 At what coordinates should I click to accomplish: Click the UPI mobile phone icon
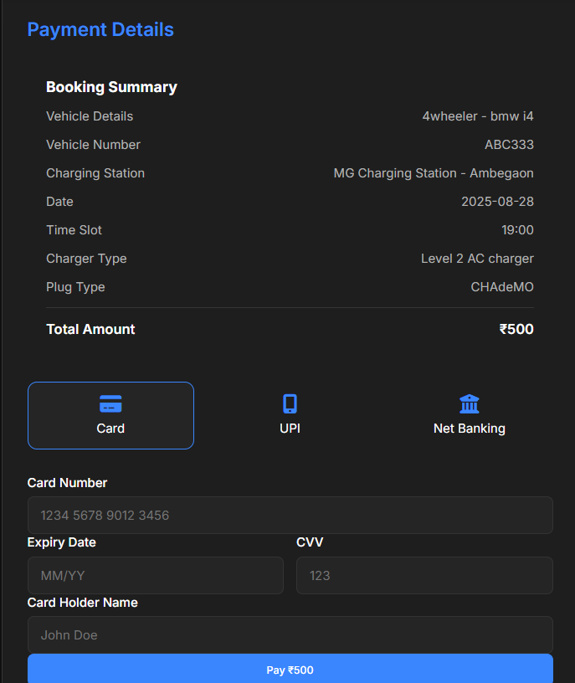[290, 404]
